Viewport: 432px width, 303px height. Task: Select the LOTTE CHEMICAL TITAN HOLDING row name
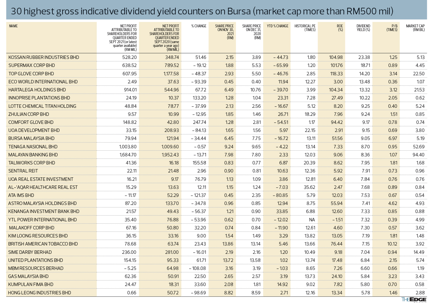pos(42,106)
